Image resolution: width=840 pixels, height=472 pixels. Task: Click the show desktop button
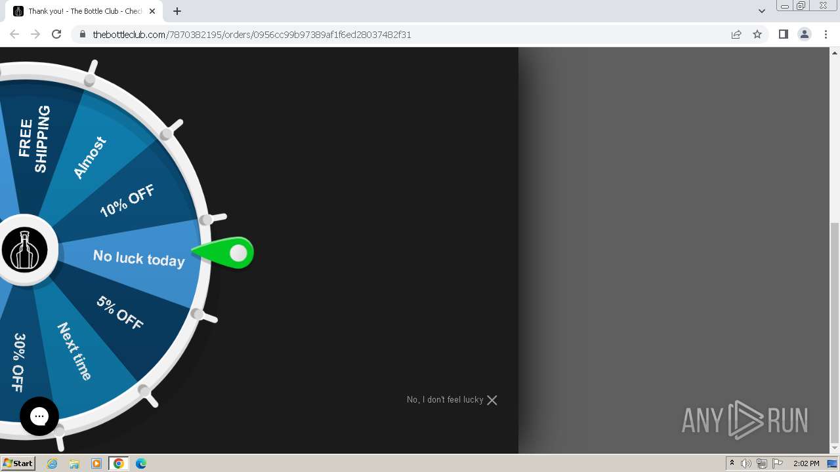coord(833,463)
